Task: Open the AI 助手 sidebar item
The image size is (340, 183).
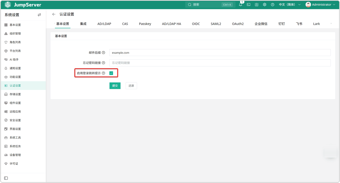Action: click(x=23, y=60)
